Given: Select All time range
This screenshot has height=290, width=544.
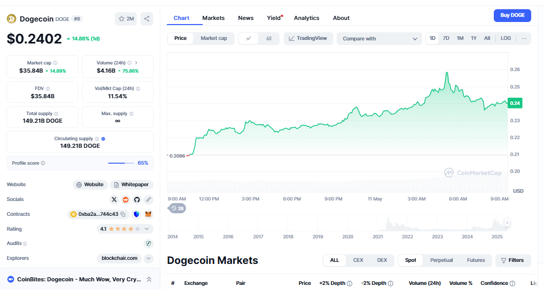Looking at the screenshot, I should [487, 38].
